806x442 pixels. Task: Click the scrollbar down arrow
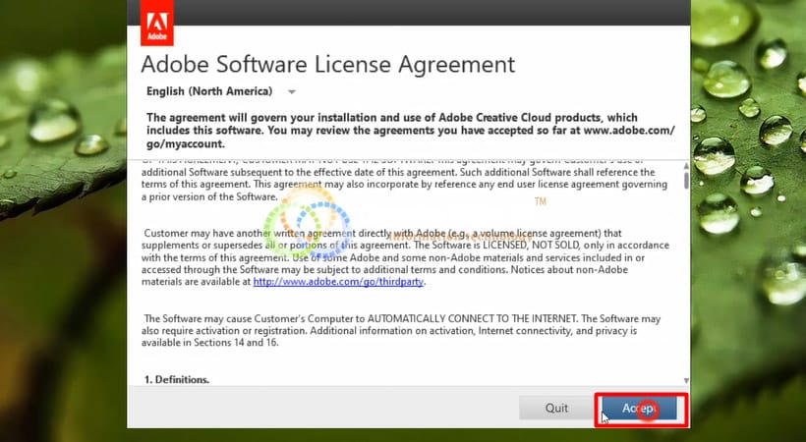coord(686,380)
